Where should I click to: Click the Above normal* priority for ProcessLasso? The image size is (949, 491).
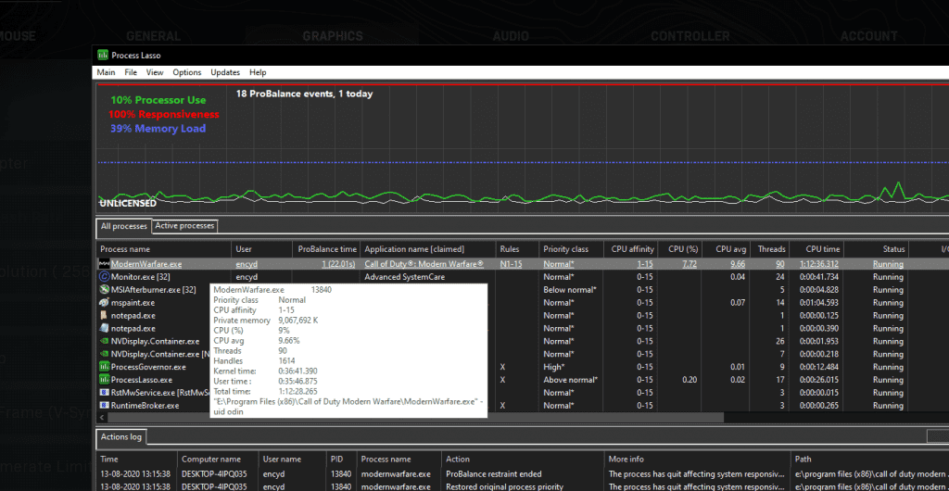pyautogui.click(x=570, y=380)
